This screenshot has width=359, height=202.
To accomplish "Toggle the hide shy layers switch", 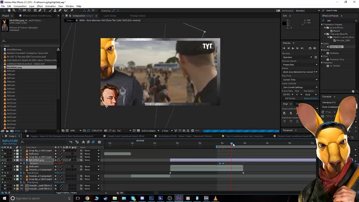I will click(83, 142).
